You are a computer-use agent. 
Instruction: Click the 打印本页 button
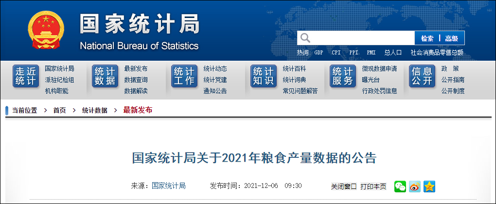[373, 187]
